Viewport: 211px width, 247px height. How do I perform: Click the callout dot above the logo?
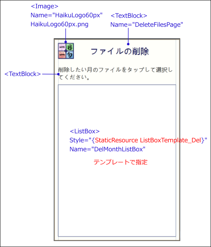66,42
